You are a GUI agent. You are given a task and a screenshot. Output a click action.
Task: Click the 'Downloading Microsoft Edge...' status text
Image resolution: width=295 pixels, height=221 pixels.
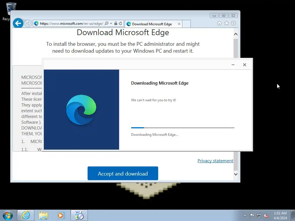click(154, 135)
